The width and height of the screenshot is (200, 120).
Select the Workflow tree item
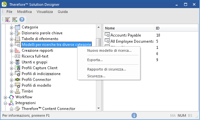tap(24, 97)
